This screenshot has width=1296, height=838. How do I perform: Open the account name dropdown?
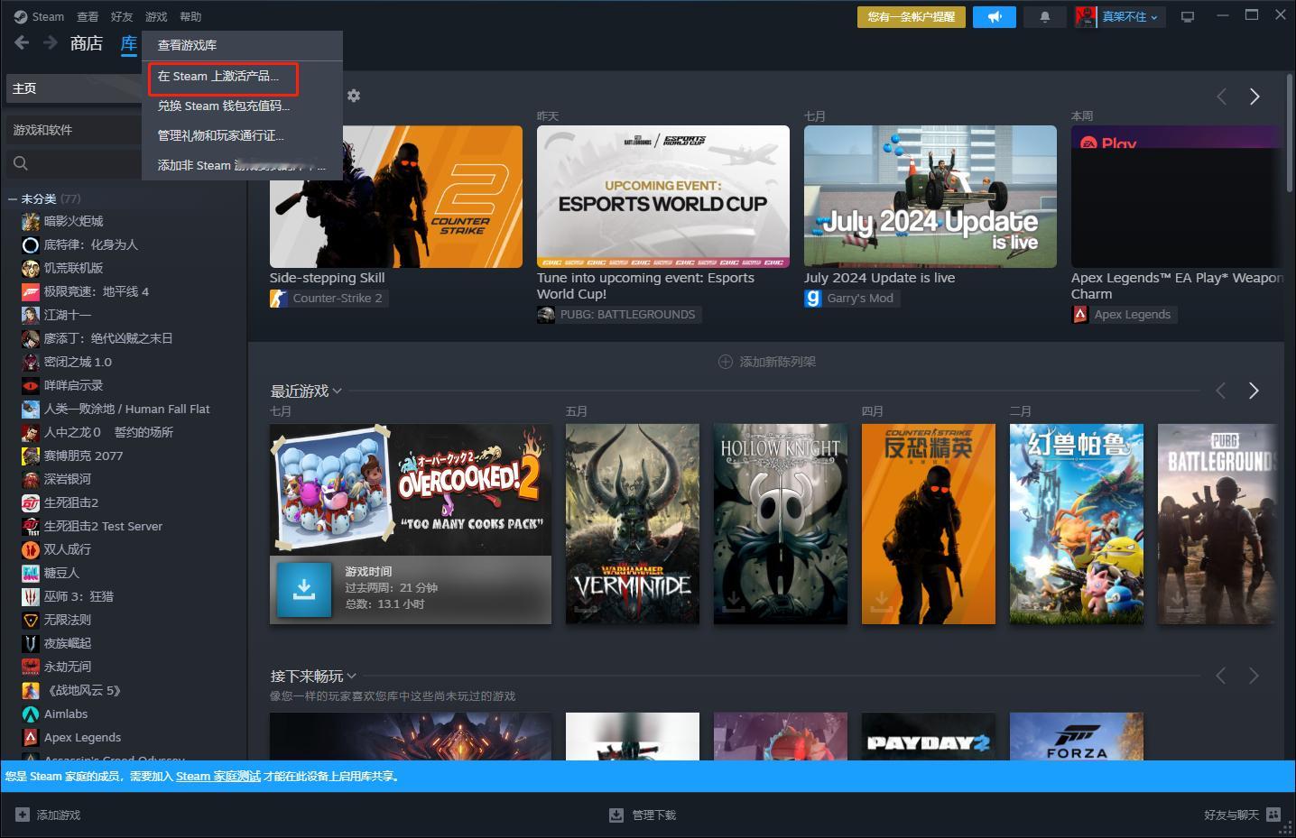[x=1130, y=17]
